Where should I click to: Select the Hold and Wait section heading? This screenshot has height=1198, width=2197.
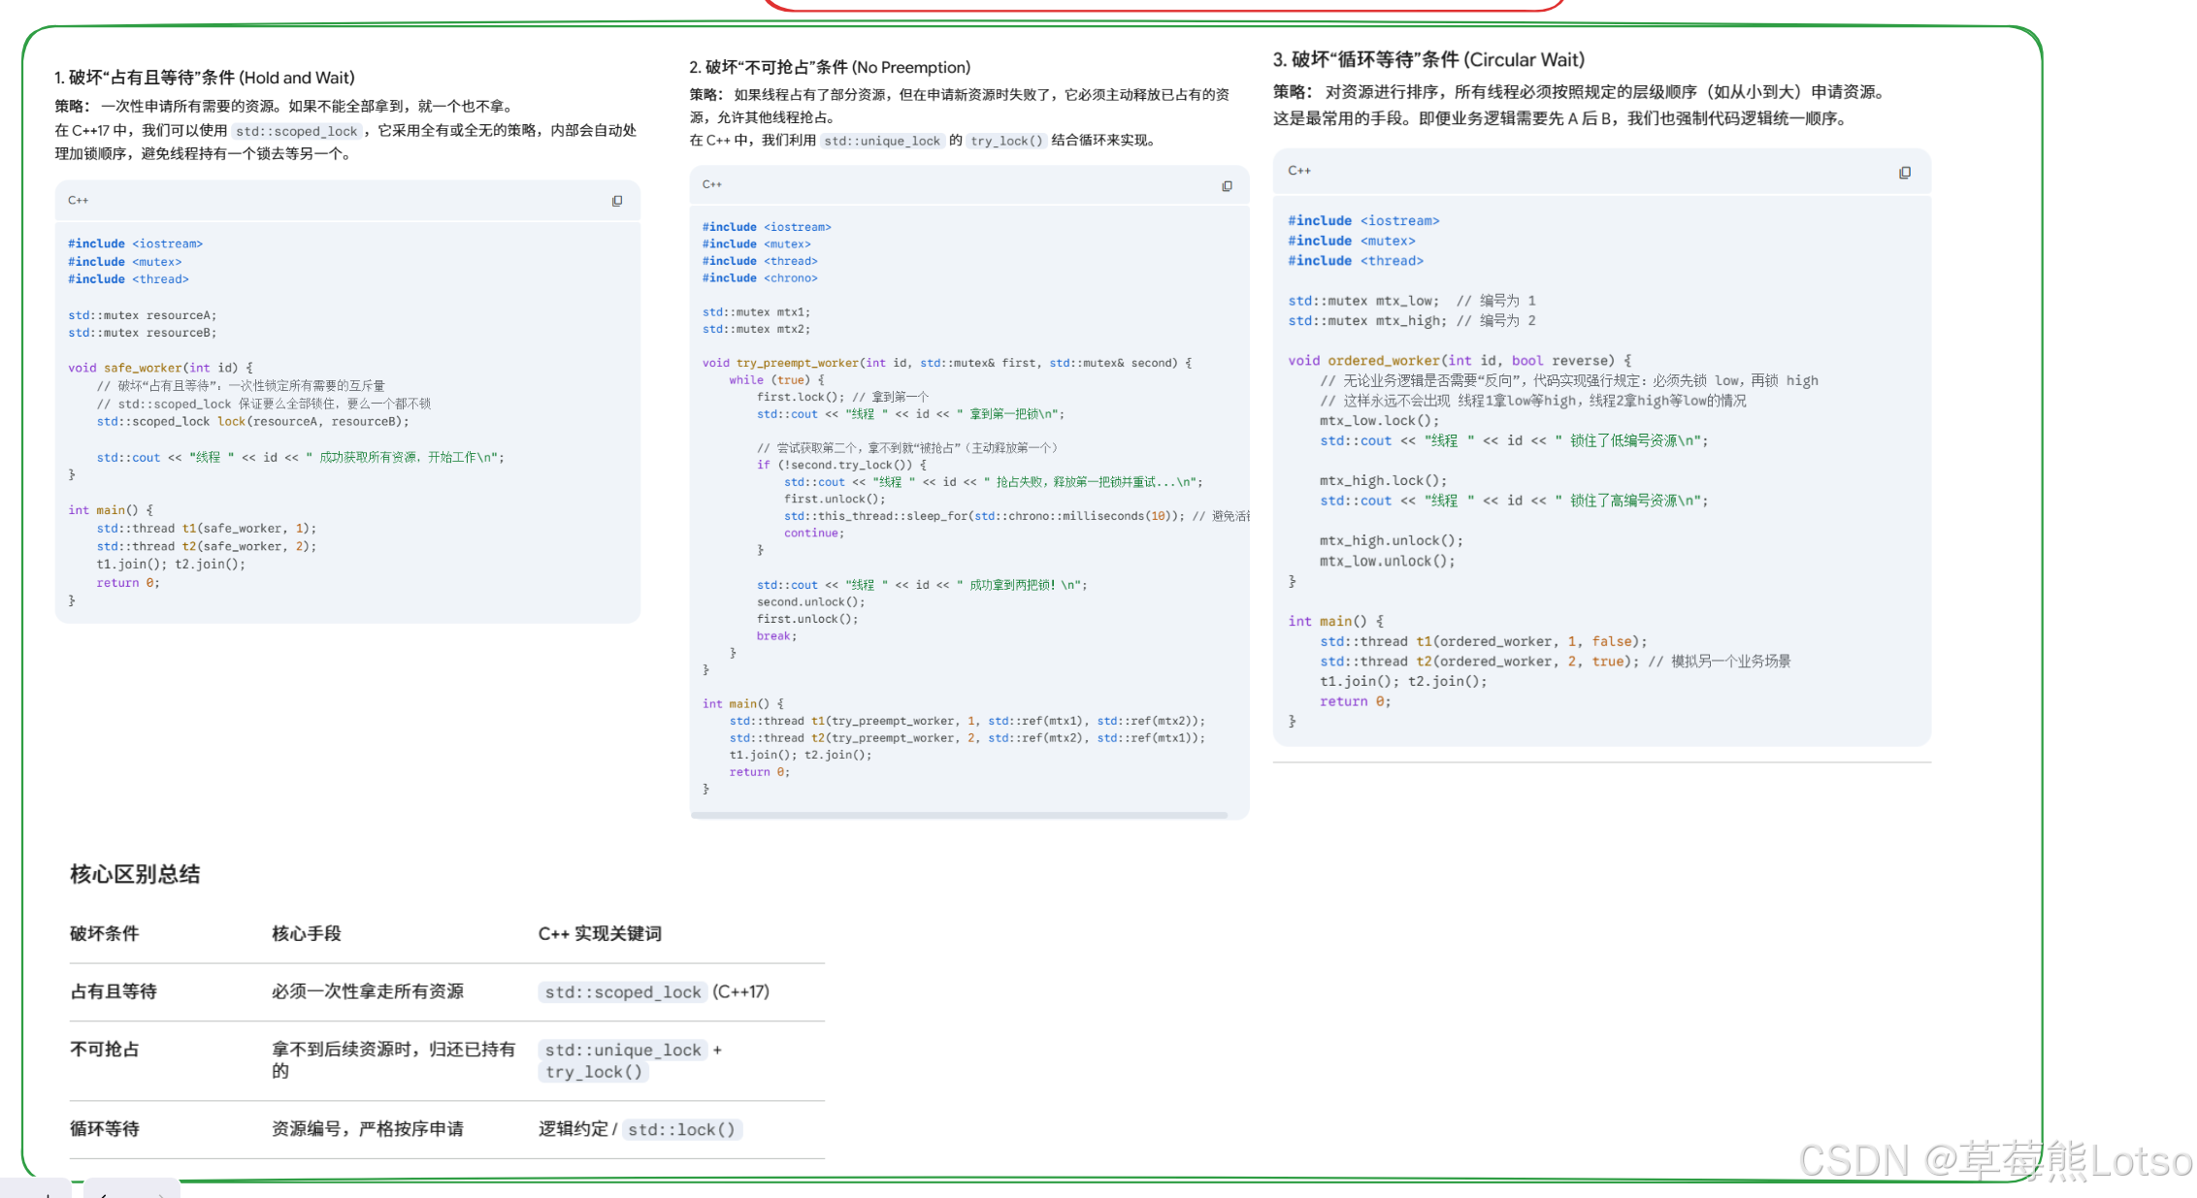pos(204,78)
